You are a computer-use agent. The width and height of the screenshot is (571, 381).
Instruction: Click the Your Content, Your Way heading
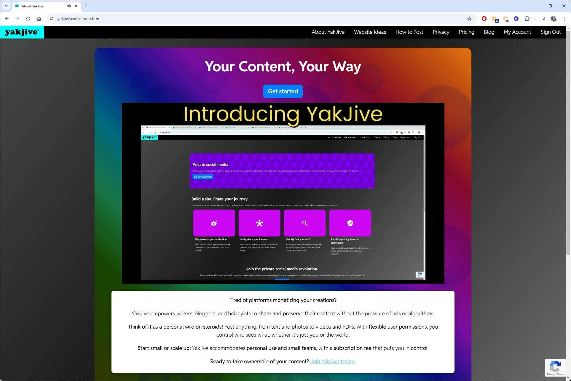click(x=283, y=66)
